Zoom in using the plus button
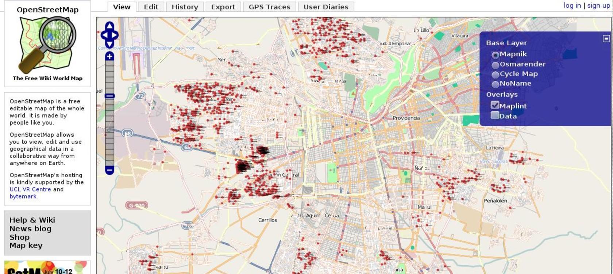This screenshot has height=274, width=613. click(109, 56)
